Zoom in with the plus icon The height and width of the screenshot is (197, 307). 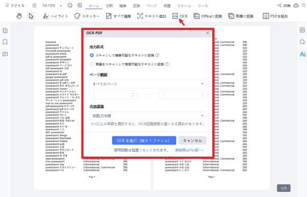79,6
